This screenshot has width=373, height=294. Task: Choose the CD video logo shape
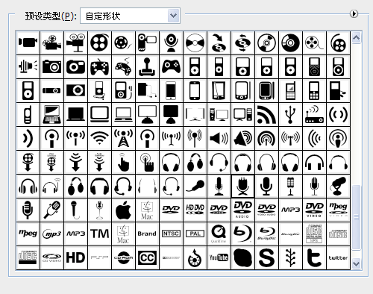pyautogui.click(x=51, y=257)
